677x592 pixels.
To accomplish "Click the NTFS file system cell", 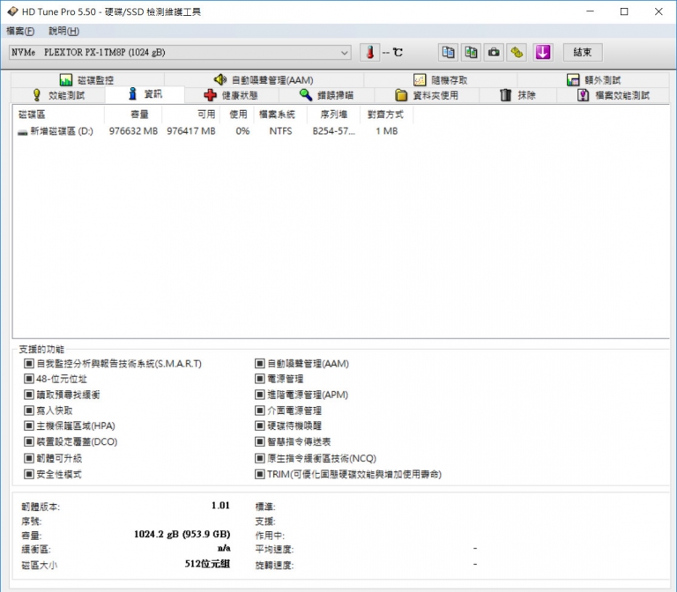I will (x=280, y=131).
